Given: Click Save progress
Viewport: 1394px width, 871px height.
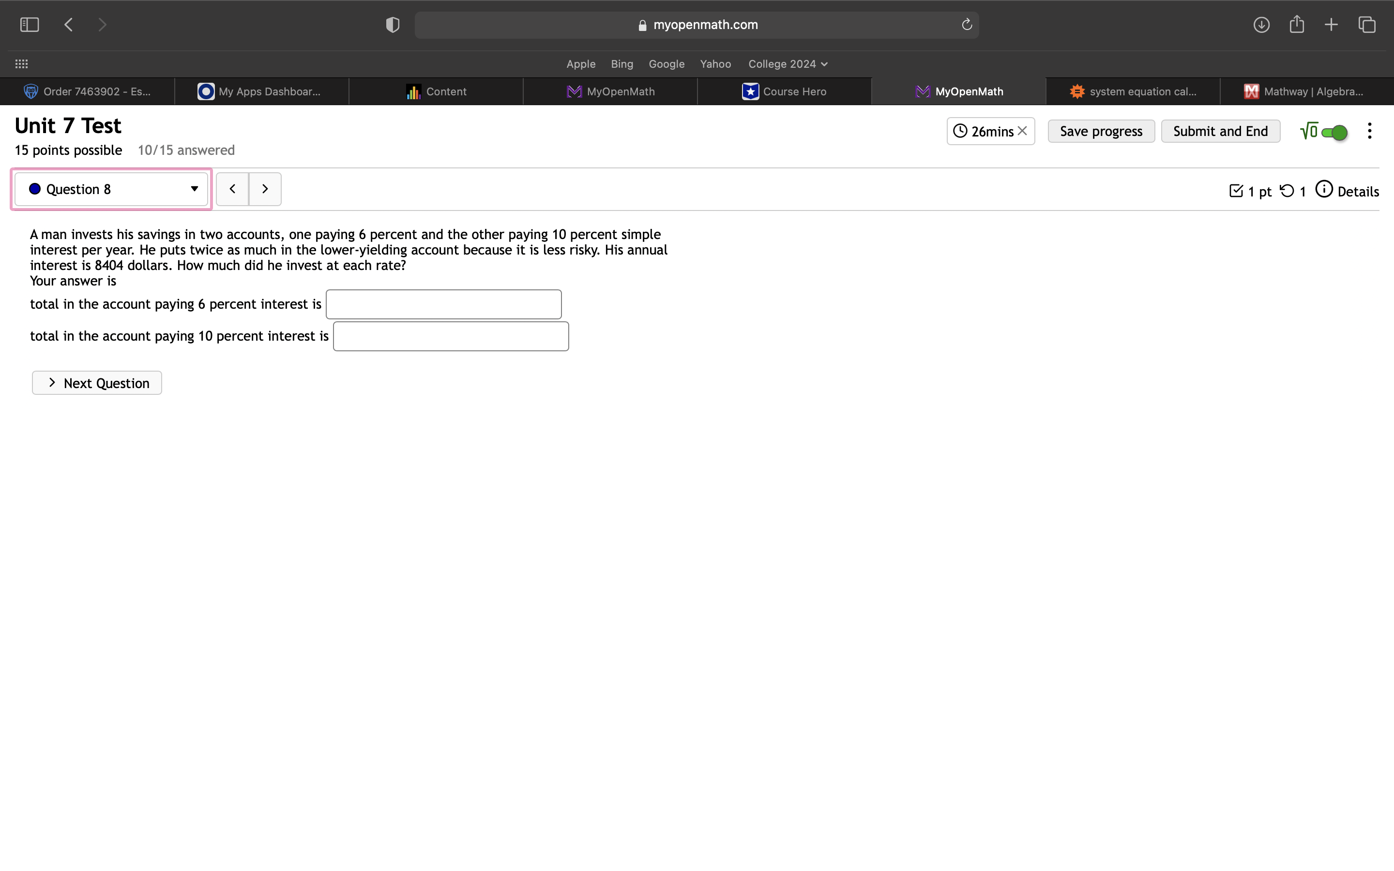Looking at the screenshot, I should click(1101, 131).
